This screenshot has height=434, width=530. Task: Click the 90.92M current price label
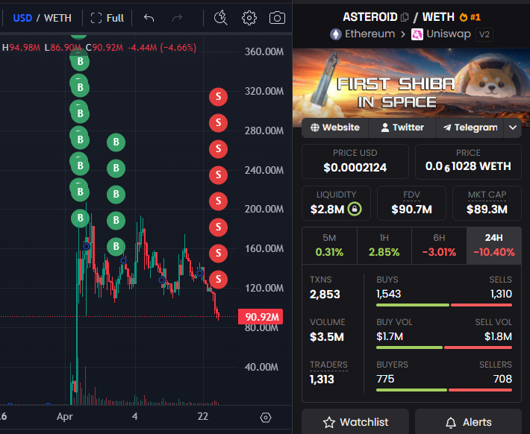pyautogui.click(x=261, y=317)
